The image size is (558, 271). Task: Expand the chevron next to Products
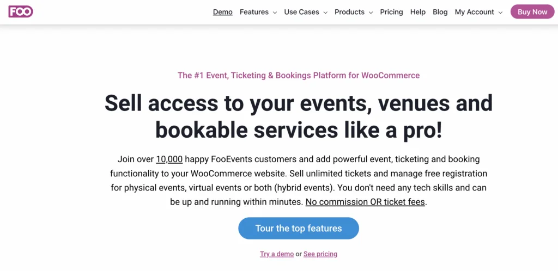[371, 13]
